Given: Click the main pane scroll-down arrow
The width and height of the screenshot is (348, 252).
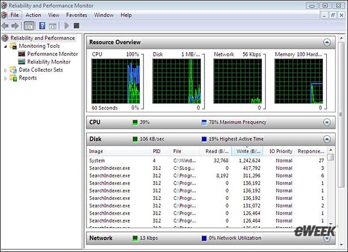Looking at the screenshot, I should point(341,245).
